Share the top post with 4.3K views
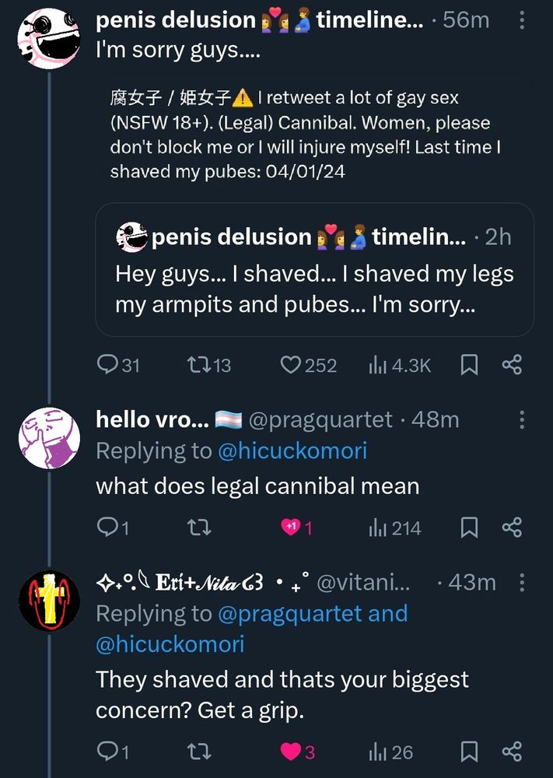The height and width of the screenshot is (778, 553). (512, 364)
